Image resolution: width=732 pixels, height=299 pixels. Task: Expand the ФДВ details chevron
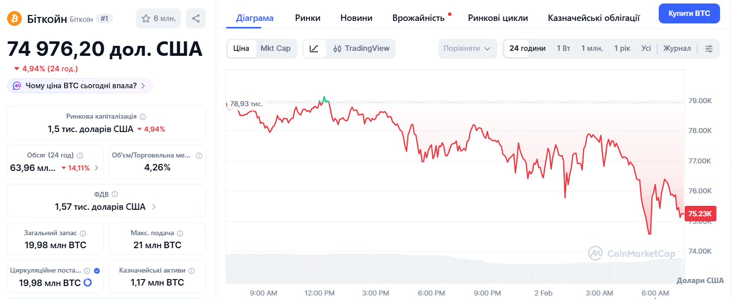pos(154,207)
